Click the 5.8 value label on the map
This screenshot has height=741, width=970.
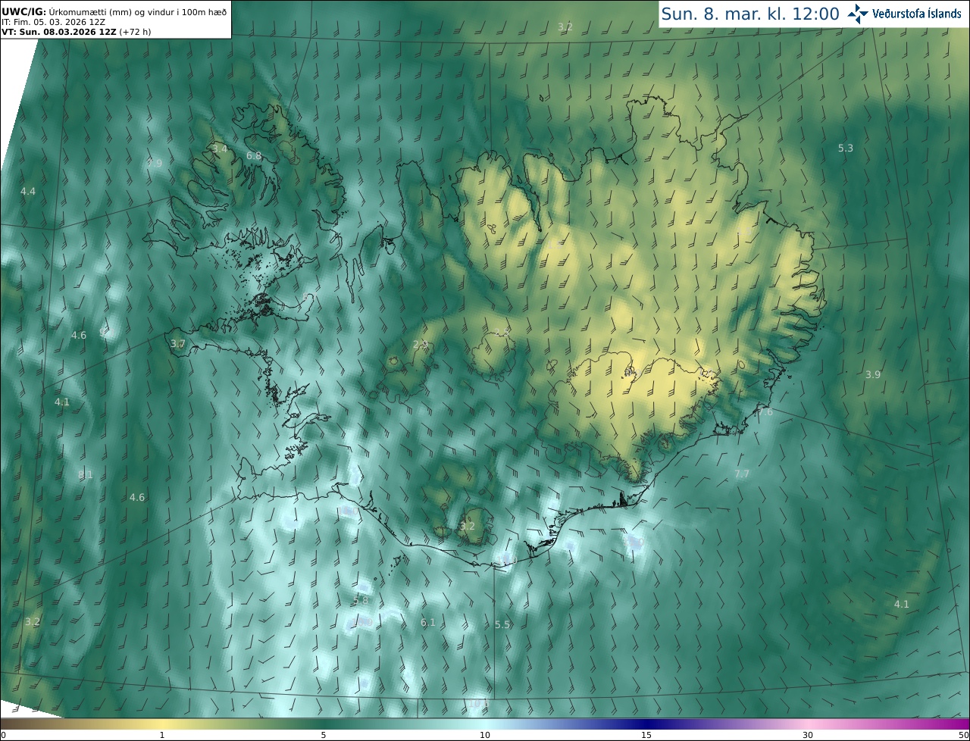(361, 601)
